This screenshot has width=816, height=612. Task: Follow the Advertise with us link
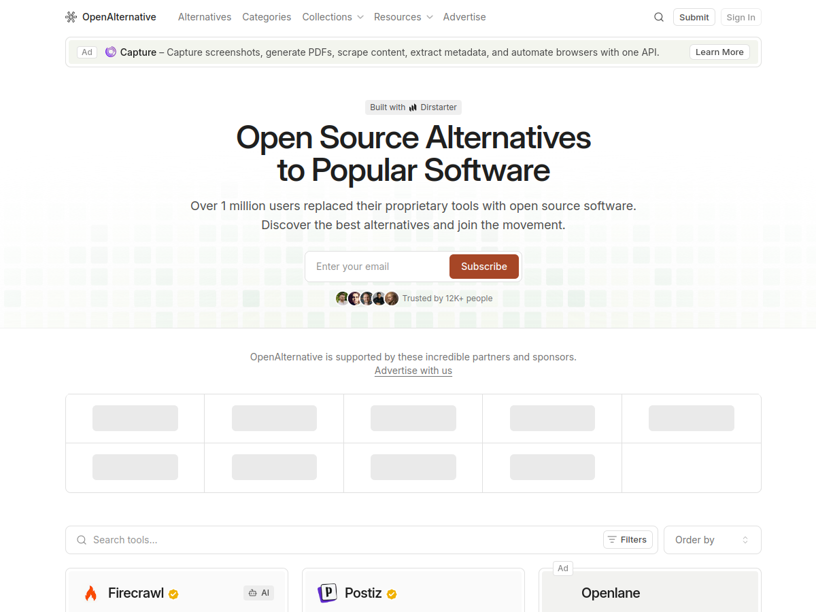click(x=413, y=371)
